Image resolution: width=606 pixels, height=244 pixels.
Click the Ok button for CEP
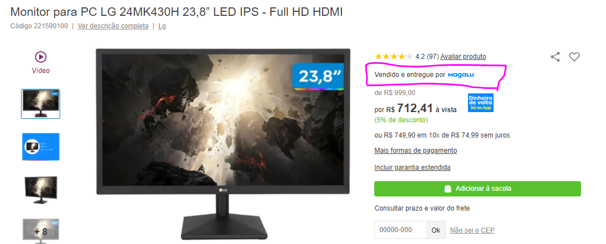[436, 230]
